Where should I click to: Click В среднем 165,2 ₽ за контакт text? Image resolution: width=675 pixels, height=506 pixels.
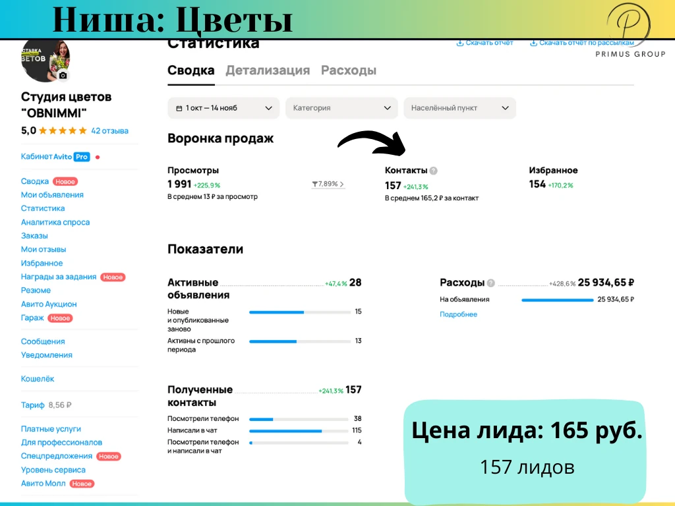click(x=431, y=198)
